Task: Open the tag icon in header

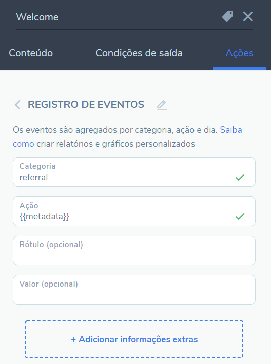Action: click(x=227, y=16)
